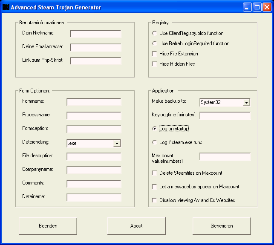Minimize the window using the title bar button
Screen dimensions: 274x245
click(248, 7)
